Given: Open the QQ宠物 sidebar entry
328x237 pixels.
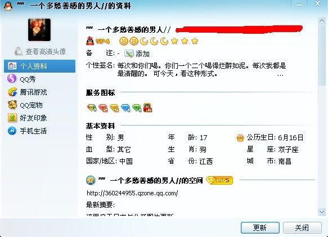Looking at the screenshot, I should click(25, 105).
